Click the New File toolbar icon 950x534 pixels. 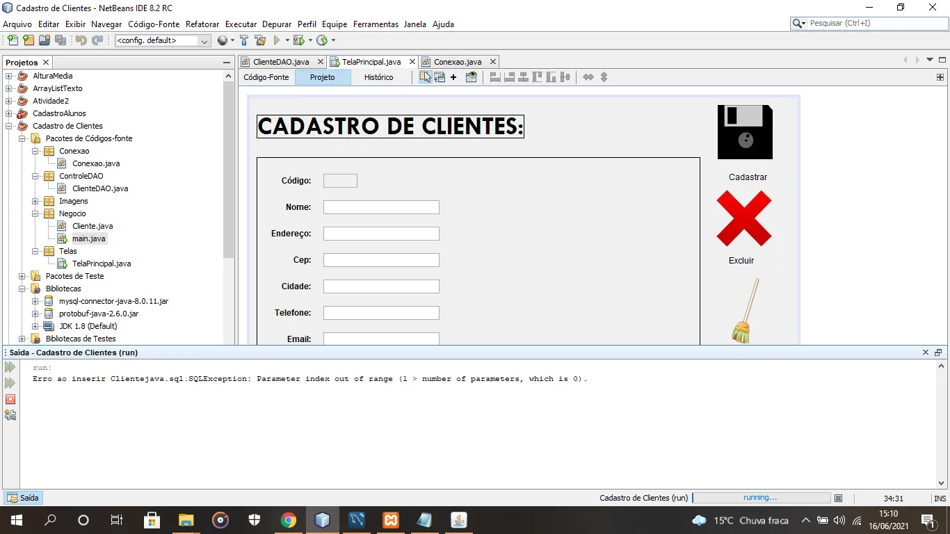(x=13, y=40)
